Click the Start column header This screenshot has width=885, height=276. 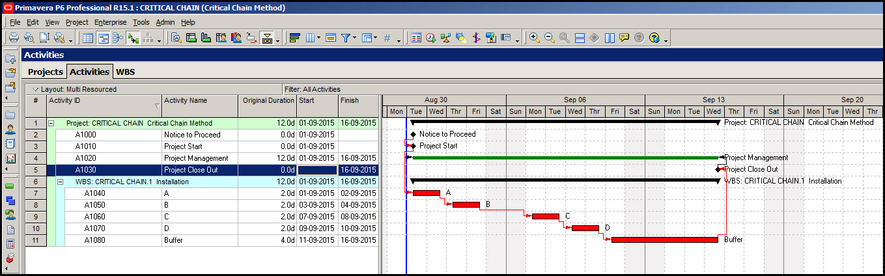coord(317,105)
